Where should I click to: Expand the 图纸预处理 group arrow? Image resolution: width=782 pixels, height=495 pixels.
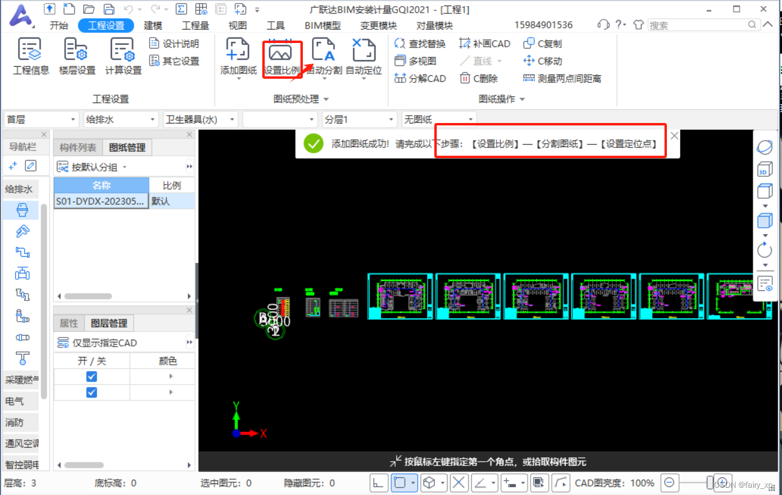(326, 99)
